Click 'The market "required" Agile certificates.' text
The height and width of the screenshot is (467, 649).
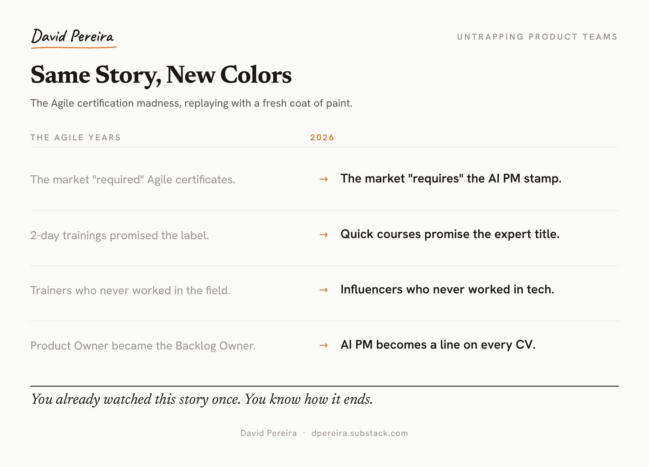tap(133, 180)
